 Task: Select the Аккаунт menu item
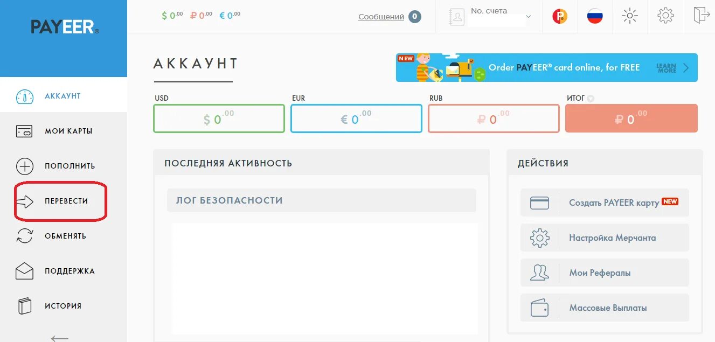[64, 96]
